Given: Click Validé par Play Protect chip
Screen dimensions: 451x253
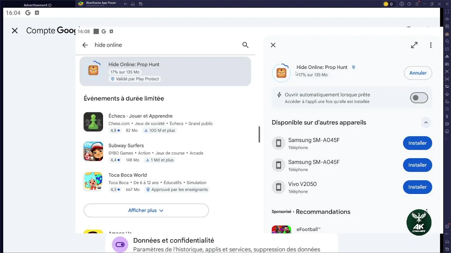Looking at the screenshot, I should (x=135, y=79).
